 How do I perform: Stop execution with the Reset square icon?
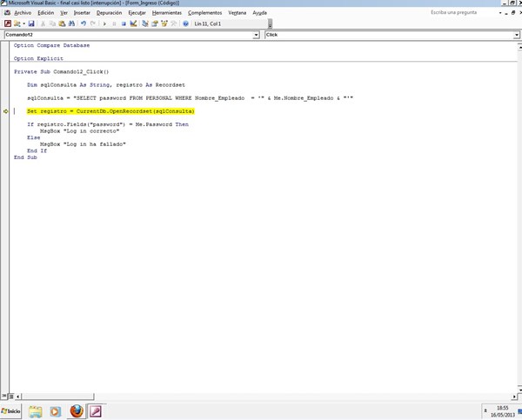(124, 23)
